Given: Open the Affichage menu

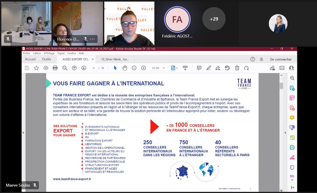Looking at the screenshot, I should (49, 53).
